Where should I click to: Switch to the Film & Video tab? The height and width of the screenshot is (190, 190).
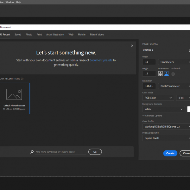click(x=97, y=35)
